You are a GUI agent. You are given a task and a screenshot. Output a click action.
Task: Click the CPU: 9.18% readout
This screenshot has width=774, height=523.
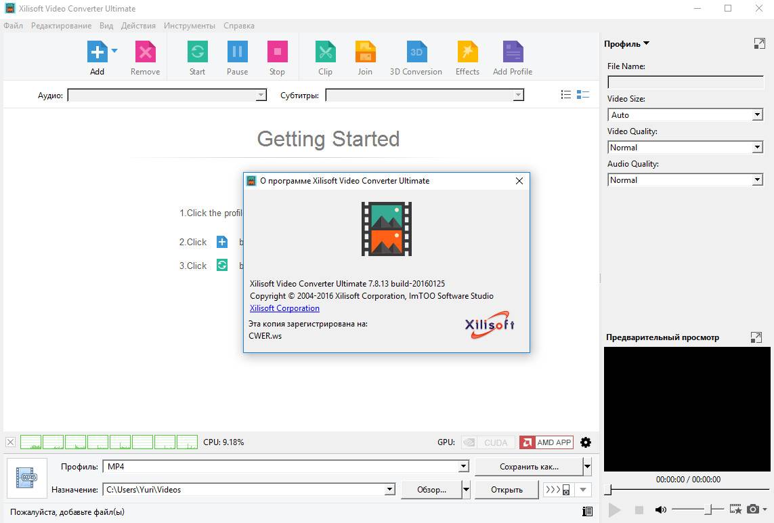(223, 442)
